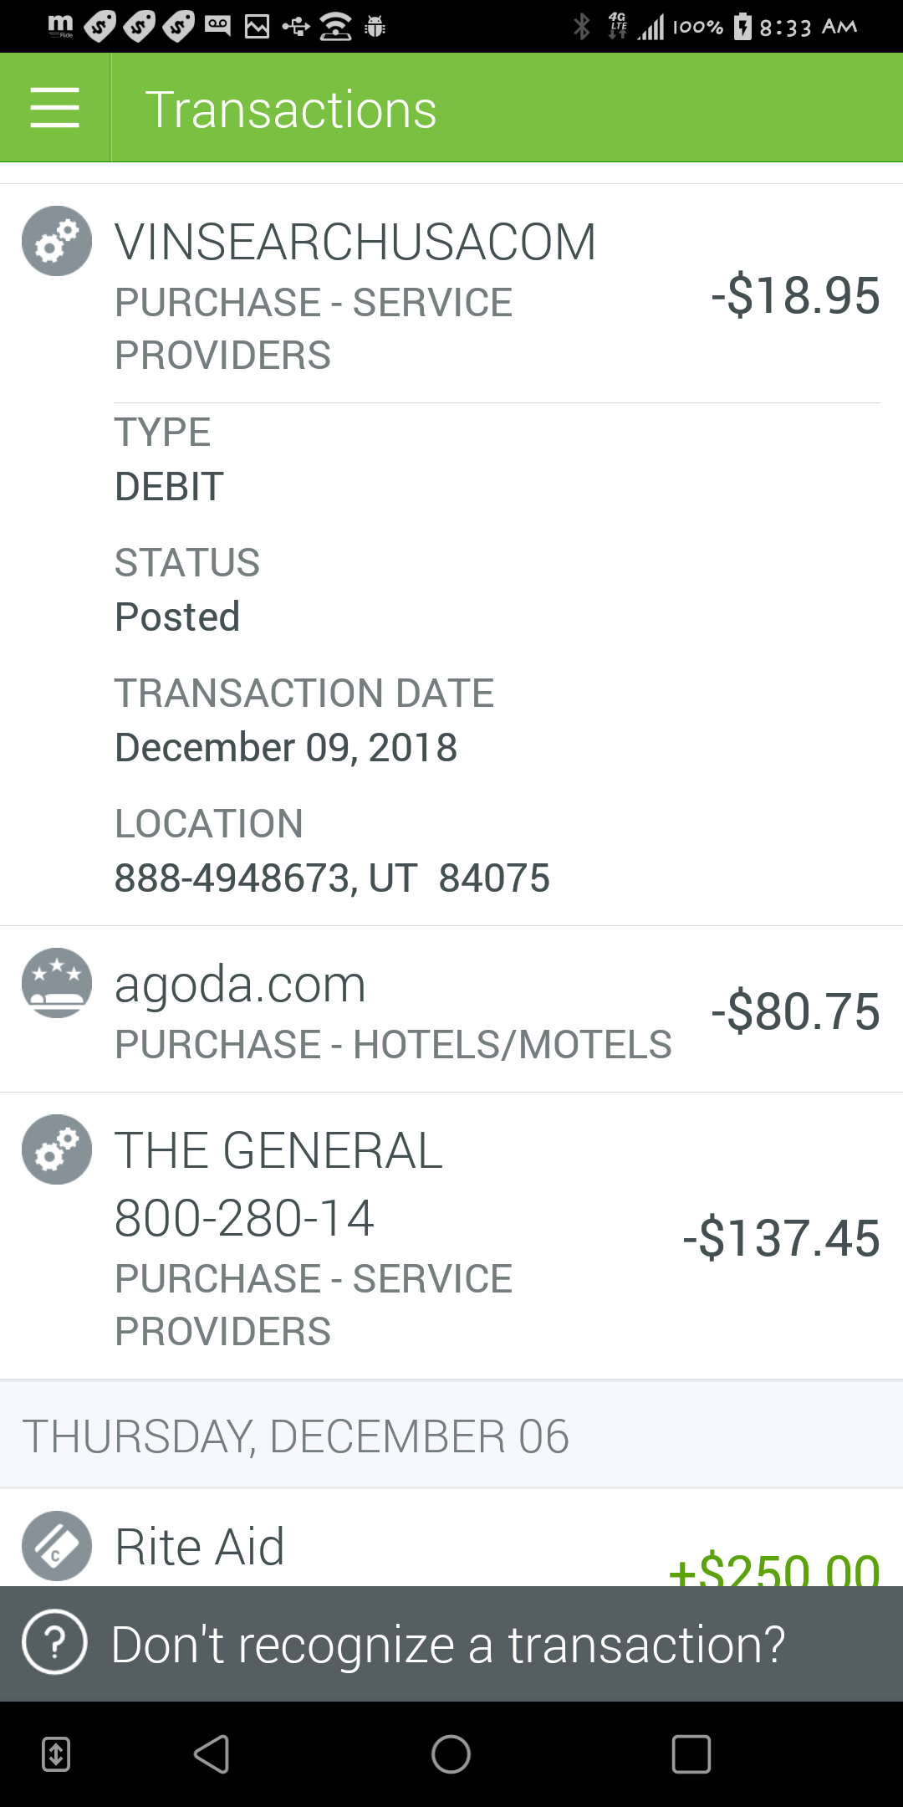Viewport: 903px width, 1807px height.
Task: Tap the VINSEARCHUSACOM gears category icon
Action: [57, 241]
